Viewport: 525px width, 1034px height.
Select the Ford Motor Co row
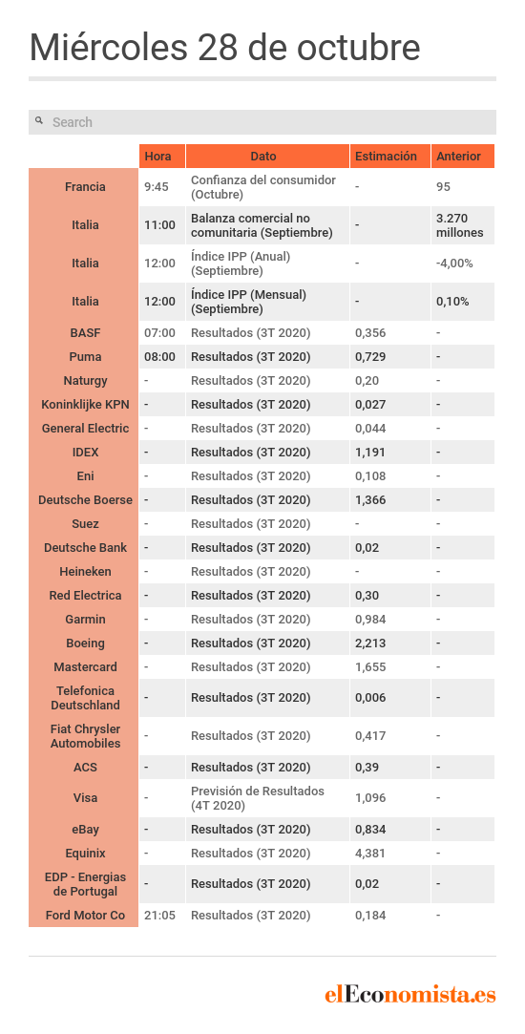[262, 916]
